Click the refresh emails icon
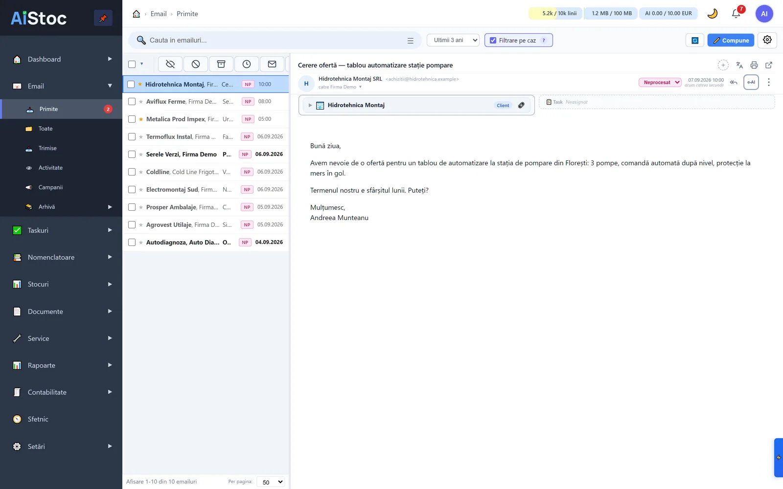Screen dimensions: 783x489 tap(695, 41)
